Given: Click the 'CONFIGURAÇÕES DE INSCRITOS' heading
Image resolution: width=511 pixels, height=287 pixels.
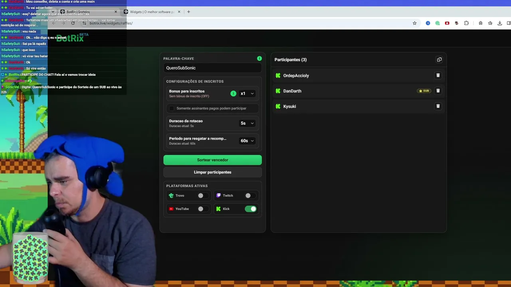Looking at the screenshot, I should point(195,81).
